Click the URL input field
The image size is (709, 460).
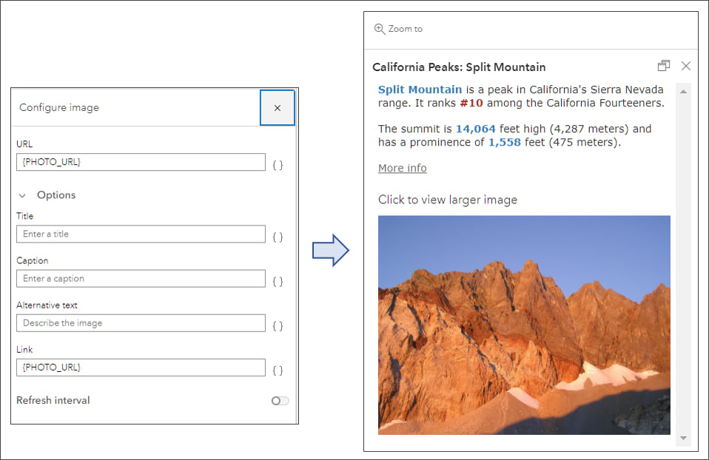141,162
